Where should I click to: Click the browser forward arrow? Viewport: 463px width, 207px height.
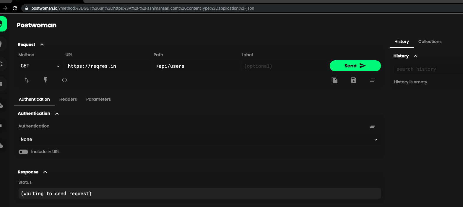5,8
